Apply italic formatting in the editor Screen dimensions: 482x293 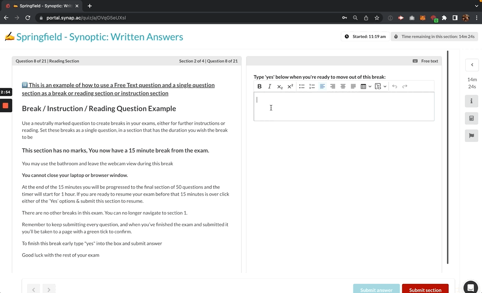(x=269, y=86)
